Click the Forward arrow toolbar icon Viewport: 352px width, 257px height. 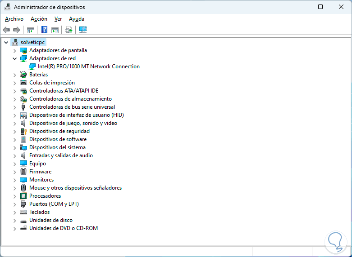pyautogui.click(x=17, y=30)
